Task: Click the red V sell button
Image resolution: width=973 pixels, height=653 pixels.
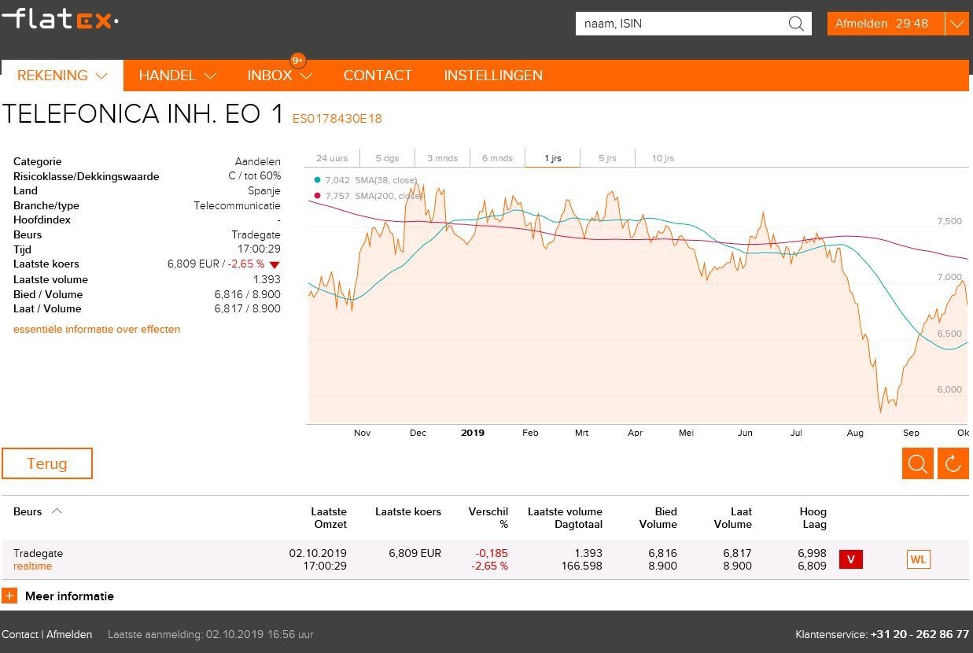Action: (851, 559)
